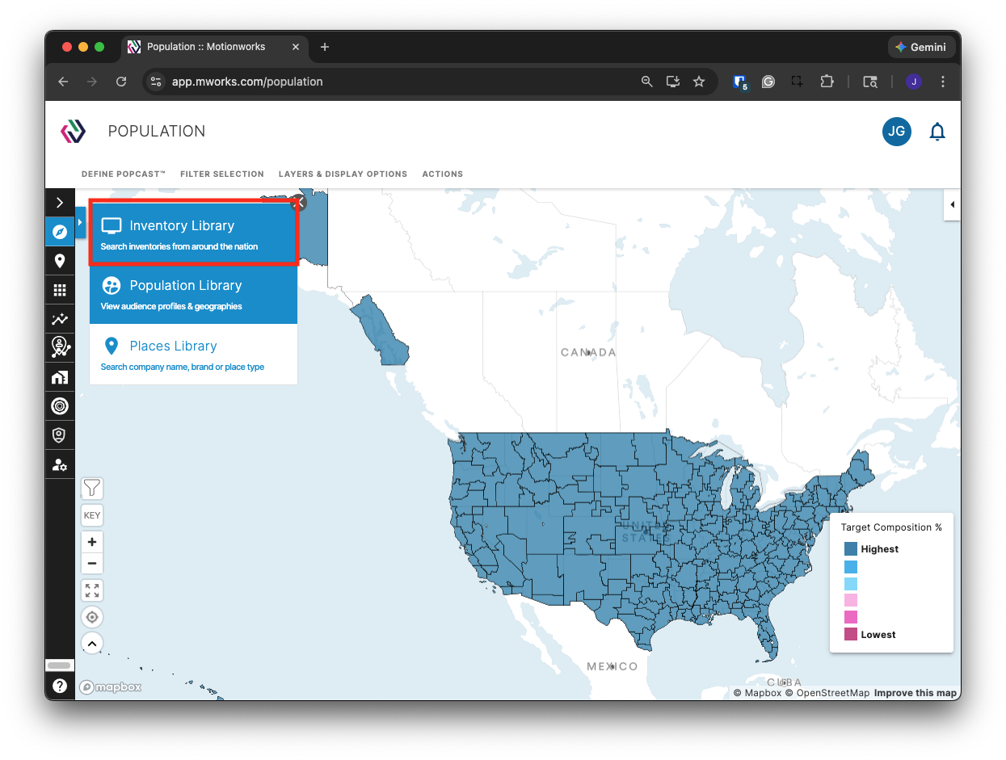Toggle the map KEY legend button
Viewport: 1006px width, 760px height.
[x=92, y=515]
